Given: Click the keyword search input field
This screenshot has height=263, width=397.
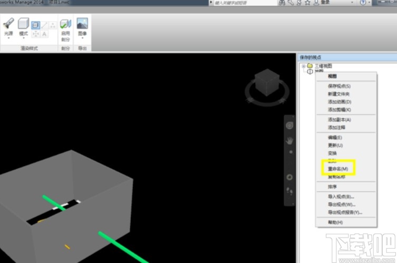Looking at the screenshot, I should [245, 3].
